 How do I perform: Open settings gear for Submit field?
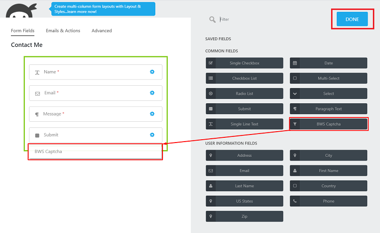click(x=152, y=135)
